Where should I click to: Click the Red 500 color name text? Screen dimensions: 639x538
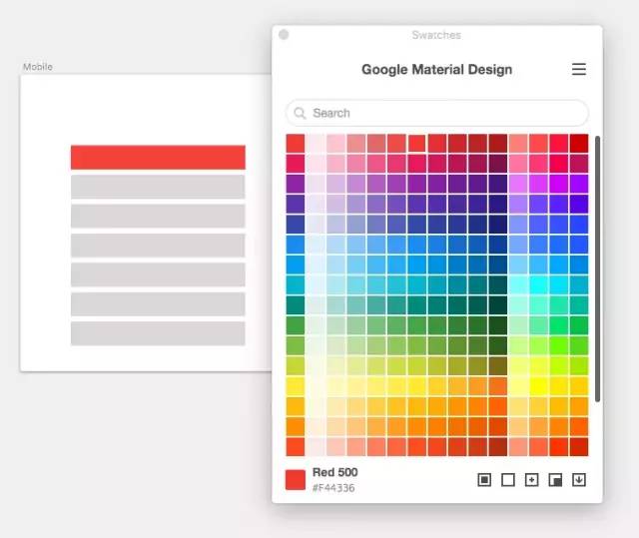point(335,472)
